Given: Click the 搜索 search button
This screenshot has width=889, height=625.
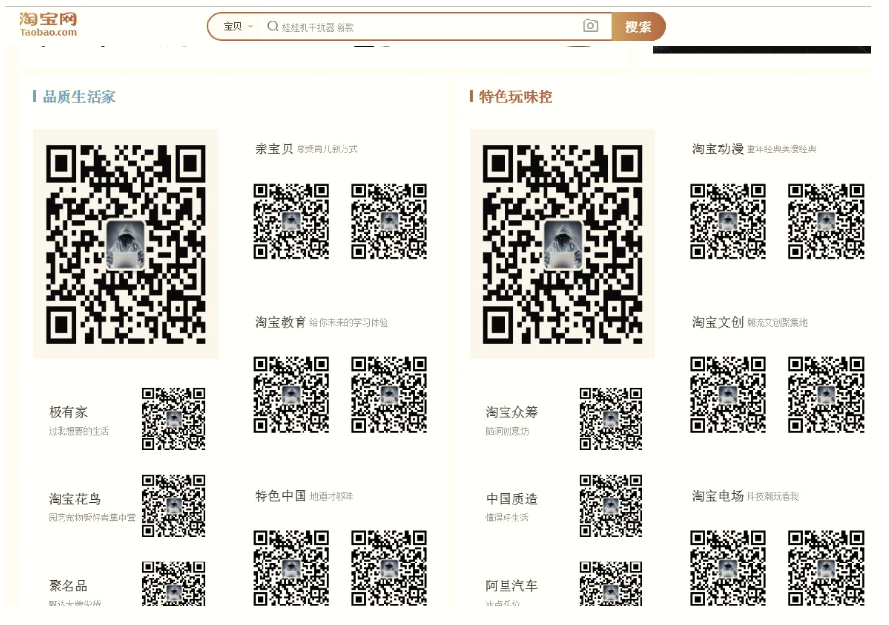Looking at the screenshot, I should (x=638, y=26).
